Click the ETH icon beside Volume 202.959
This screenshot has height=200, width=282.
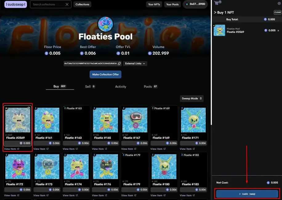tap(150, 53)
